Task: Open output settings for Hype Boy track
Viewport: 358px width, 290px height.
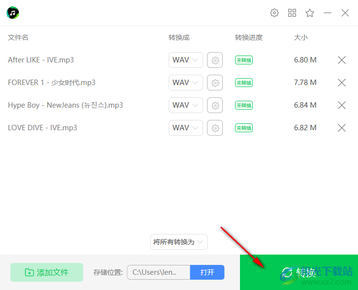Action: pyautogui.click(x=215, y=105)
